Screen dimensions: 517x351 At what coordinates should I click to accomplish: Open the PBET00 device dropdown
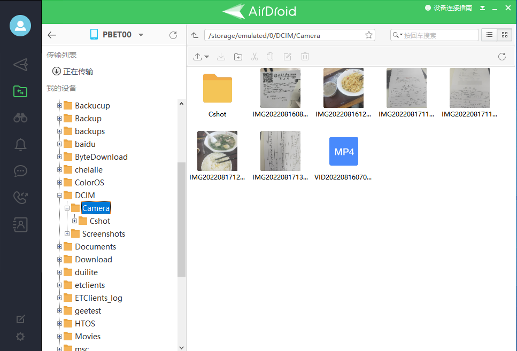pos(141,35)
